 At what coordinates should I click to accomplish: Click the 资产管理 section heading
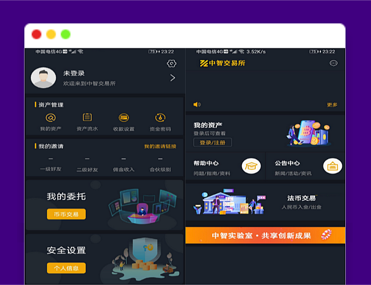(51, 105)
